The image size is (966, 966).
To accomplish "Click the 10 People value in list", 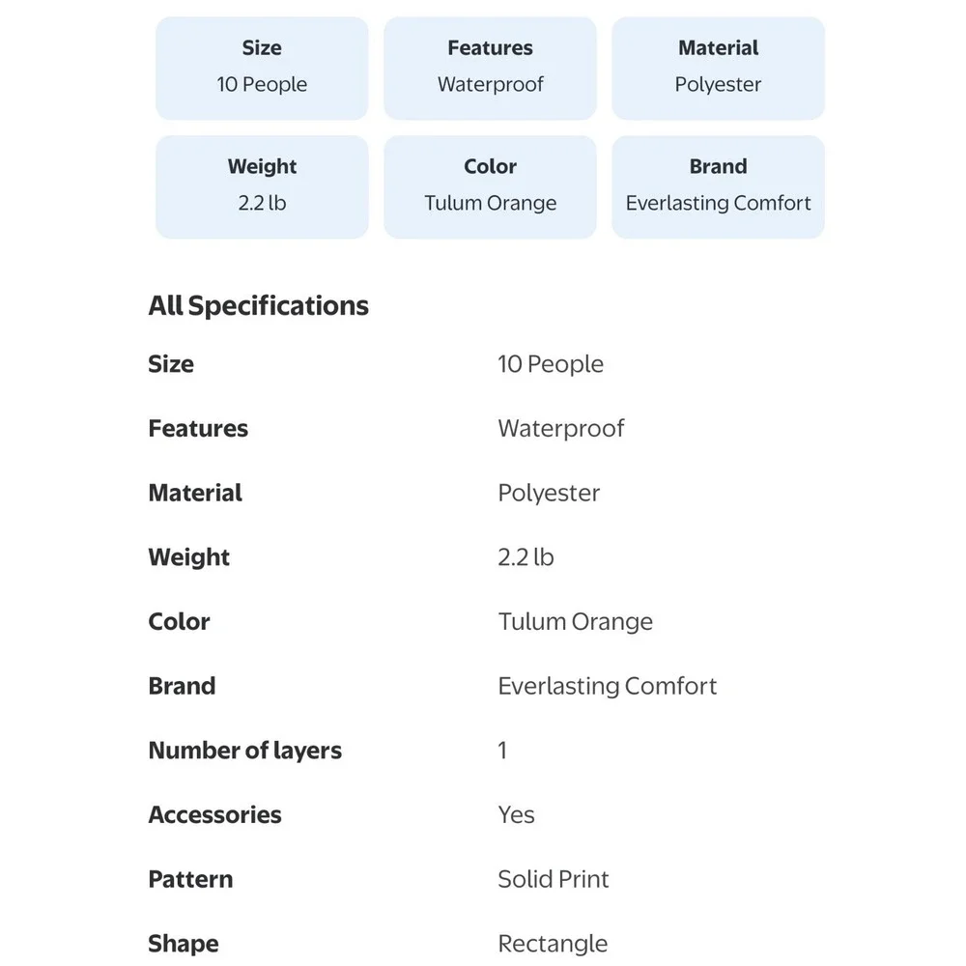I will tap(551, 364).
